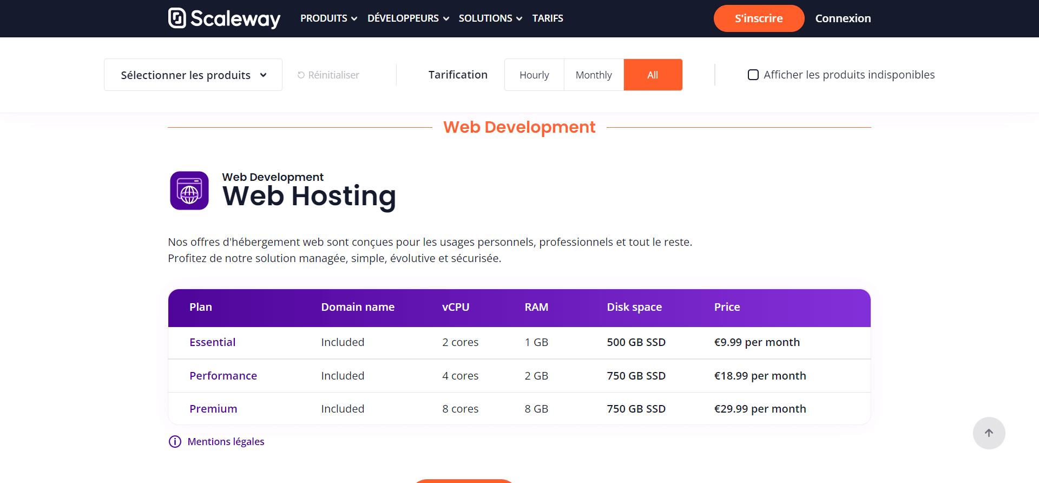Switch tarification to Hourly
The image size is (1039, 483).
534,75
